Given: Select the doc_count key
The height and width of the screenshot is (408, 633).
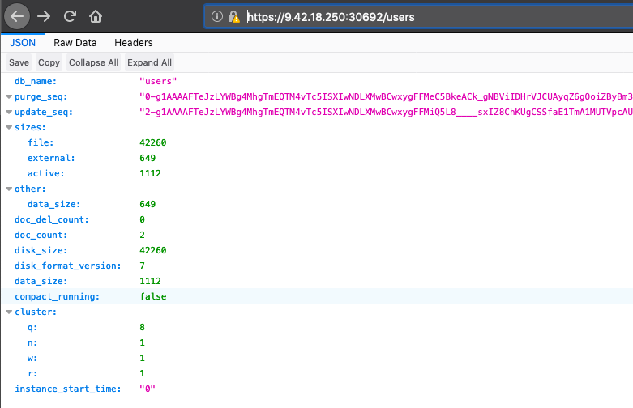Looking at the screenshot, I should pyautogui.click(x=41, y=235).
